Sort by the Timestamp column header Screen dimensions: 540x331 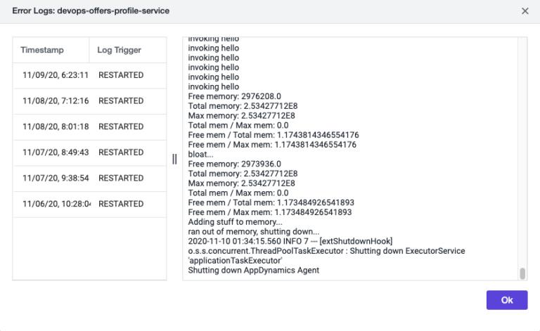(42, 51)
